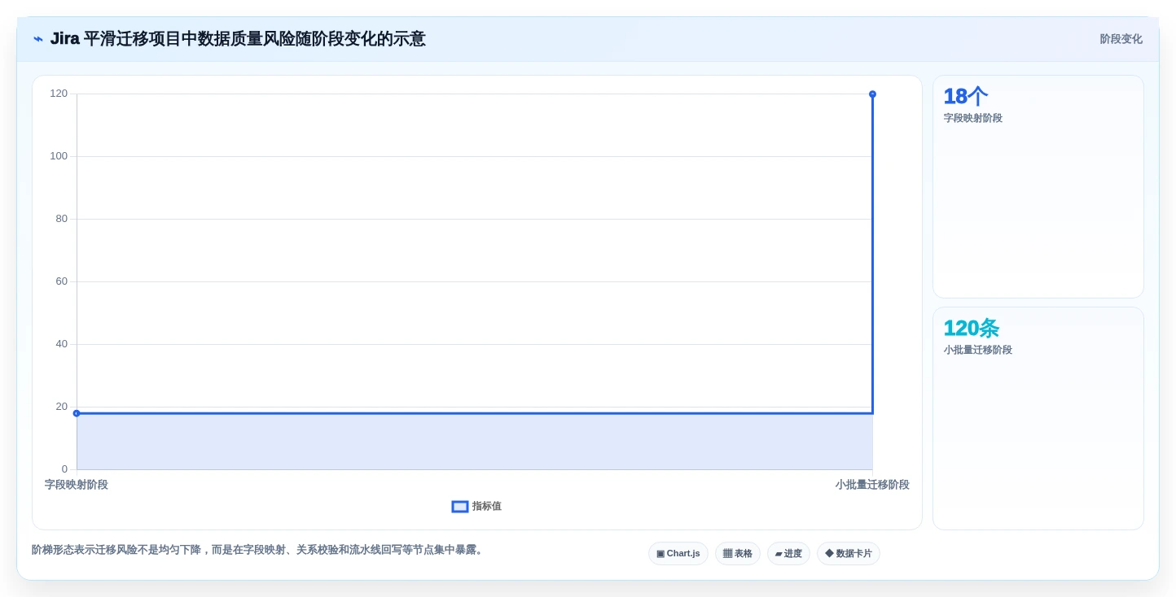
Task: Click the data point at value 120
Action: pyautogui.click(x=872, y=94)
